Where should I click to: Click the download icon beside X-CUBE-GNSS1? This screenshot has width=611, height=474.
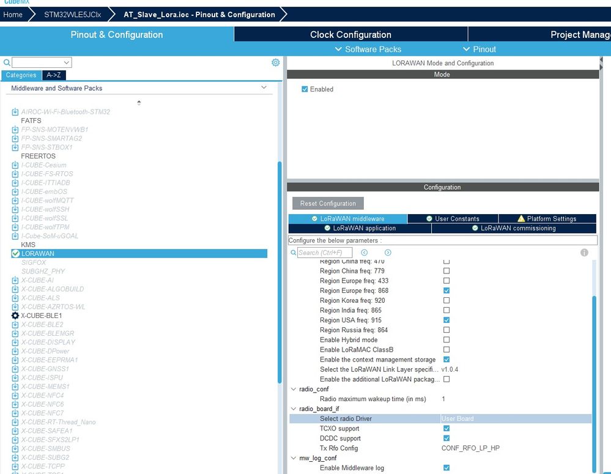[15, 369]
